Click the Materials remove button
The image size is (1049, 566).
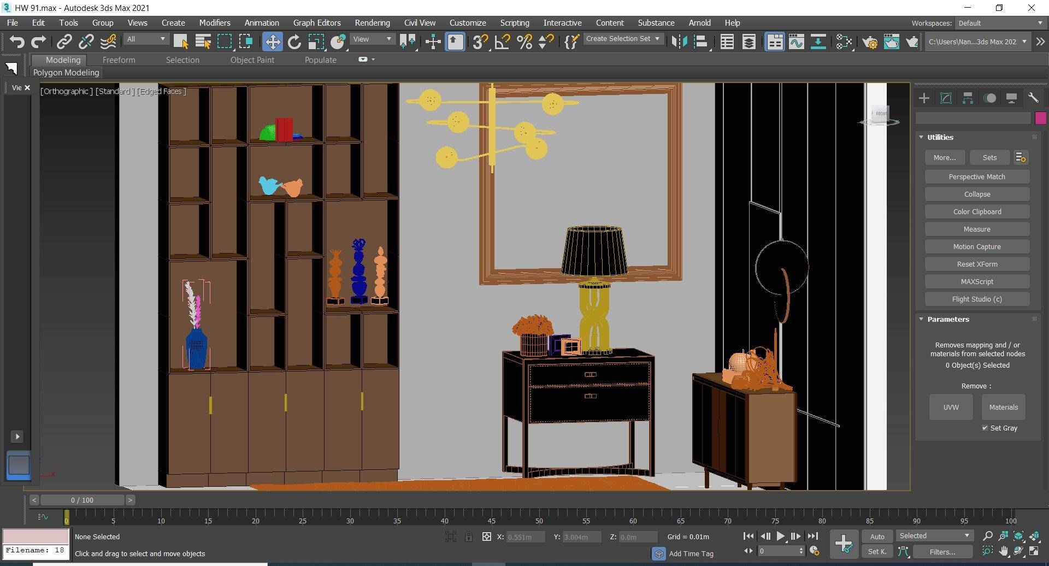tap(1003, 406)
